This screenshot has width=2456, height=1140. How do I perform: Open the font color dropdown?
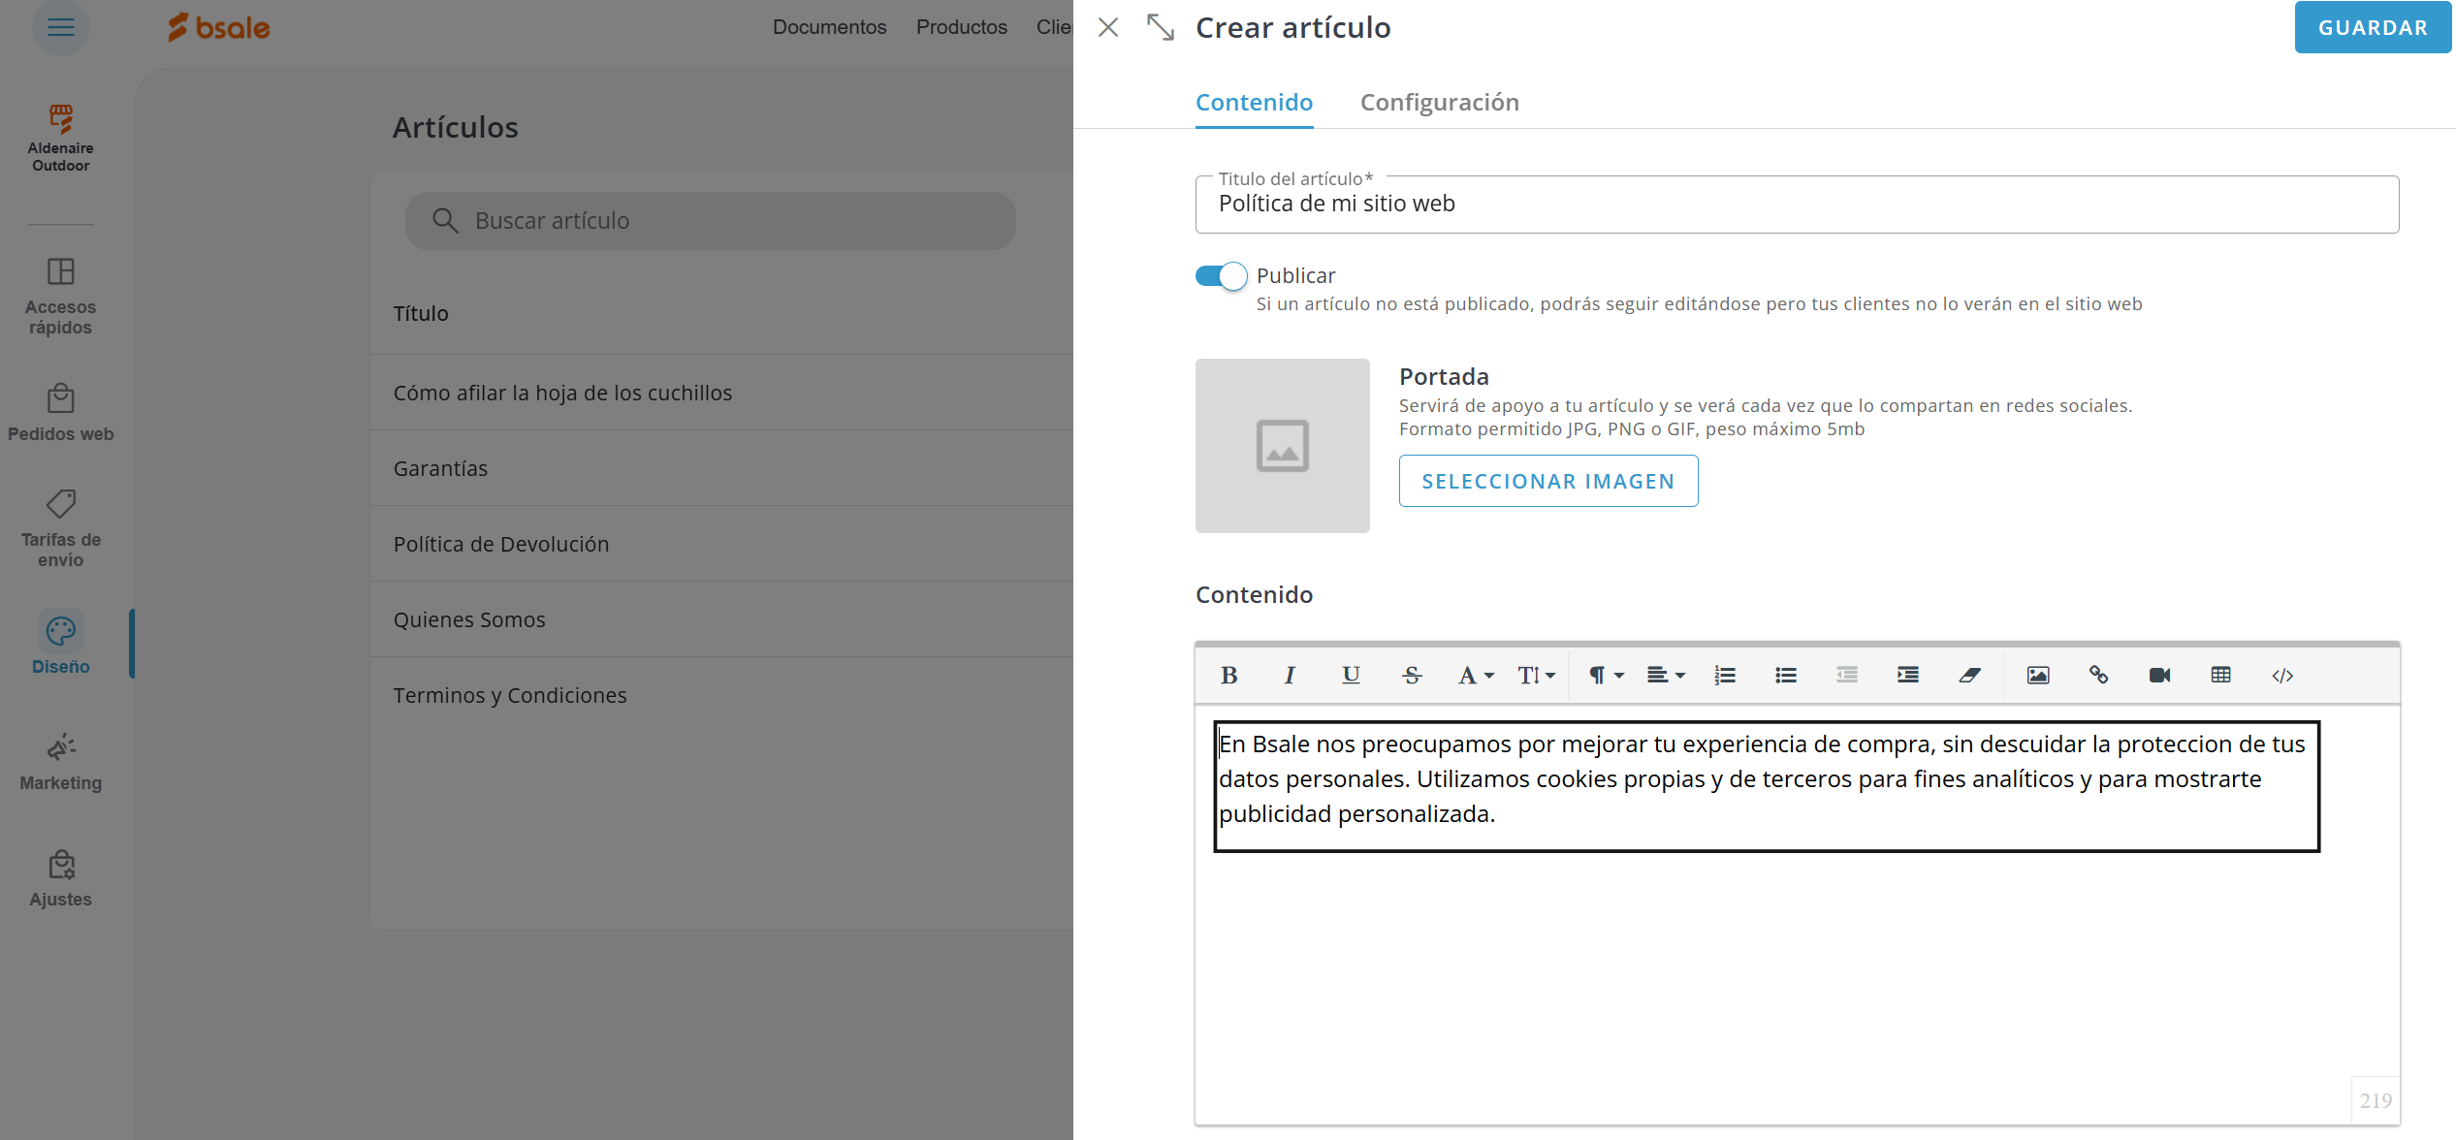click(x=1476, y=676)
